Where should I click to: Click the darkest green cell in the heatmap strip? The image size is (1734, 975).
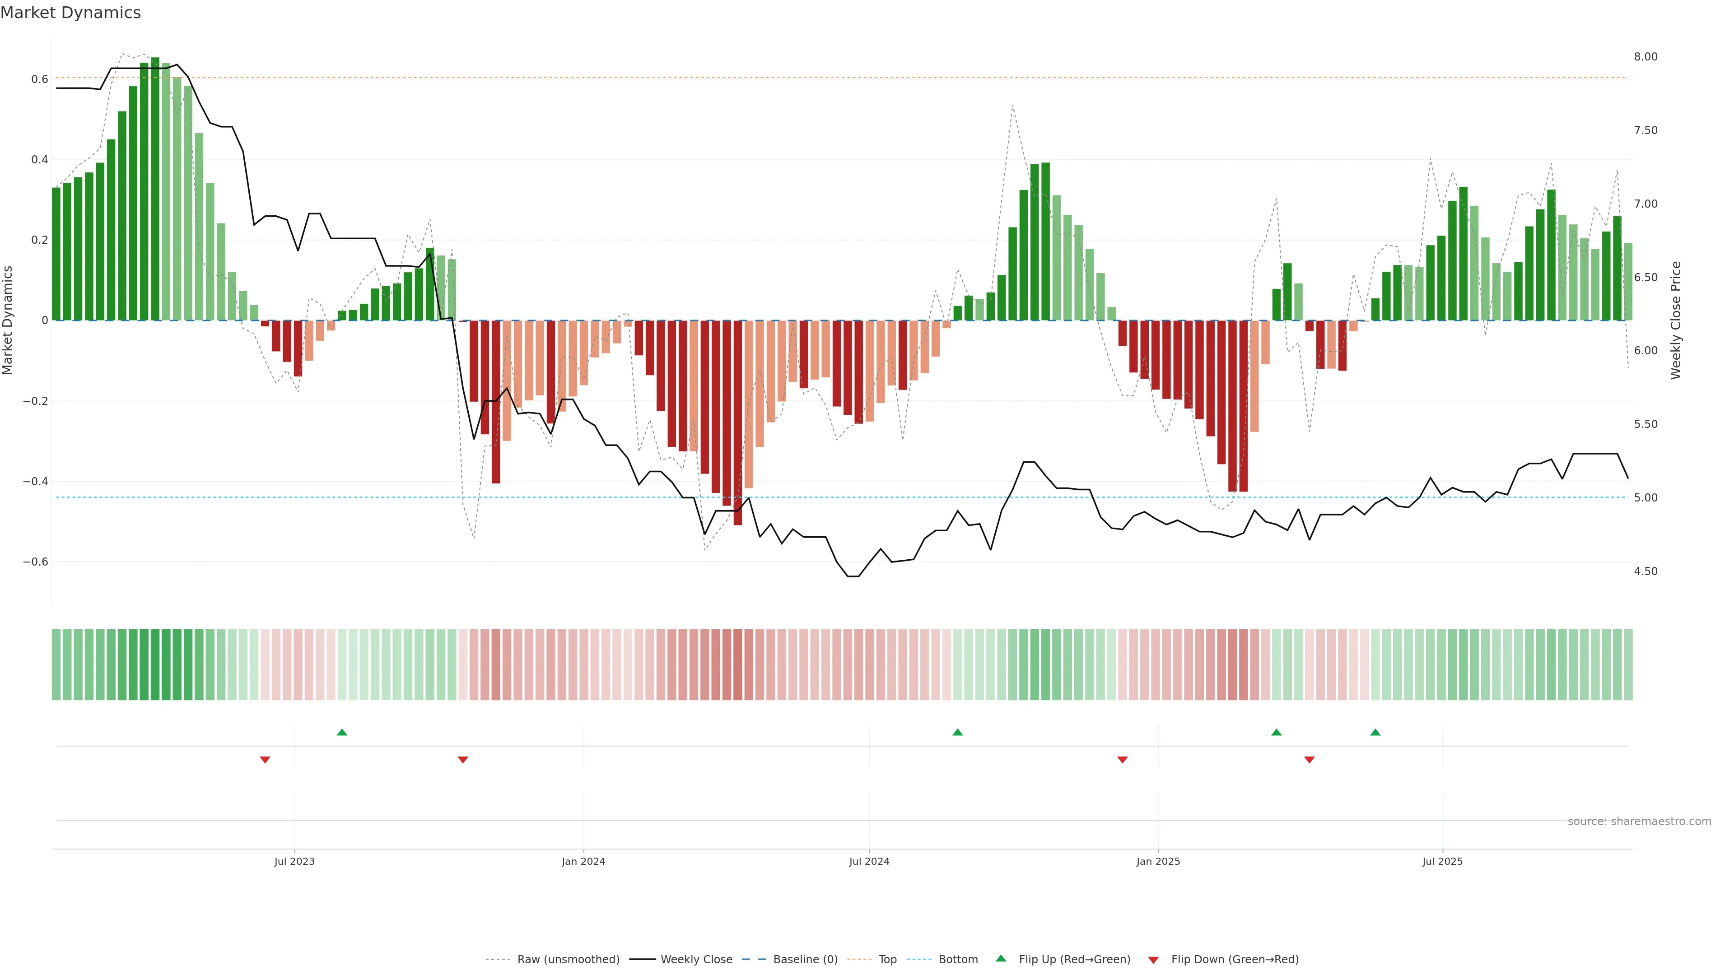tap(155, 665)
